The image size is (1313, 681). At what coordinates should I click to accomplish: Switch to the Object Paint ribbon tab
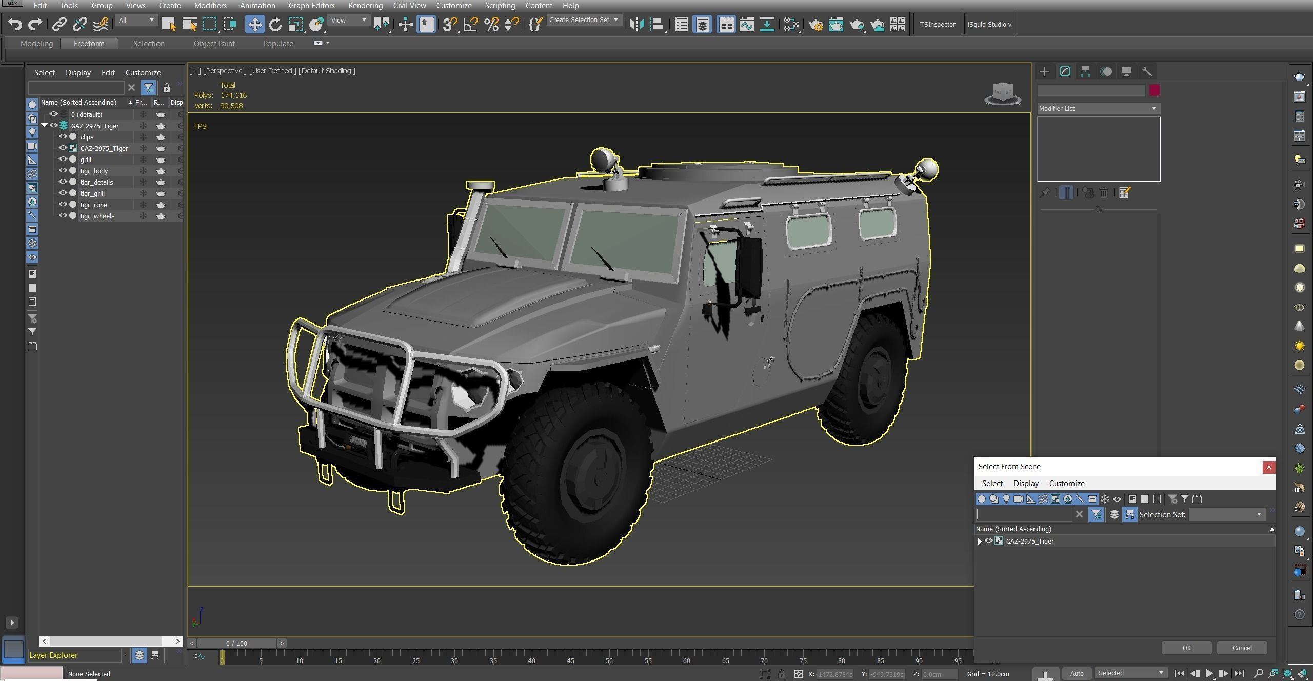(214, 44)
